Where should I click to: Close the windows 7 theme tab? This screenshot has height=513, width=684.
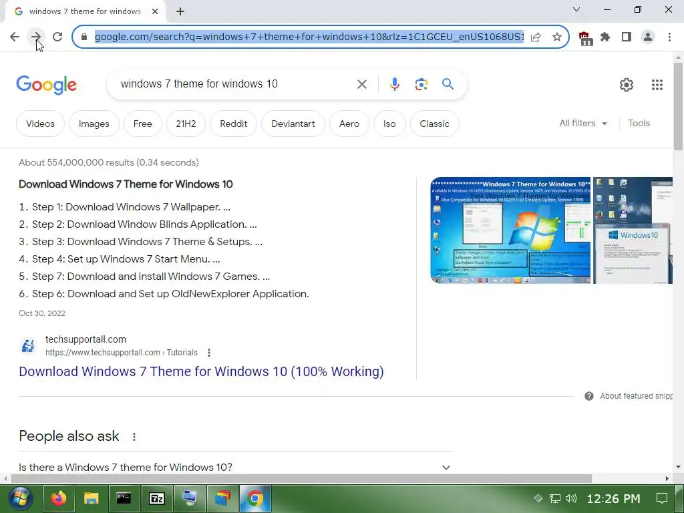[155, 11]
